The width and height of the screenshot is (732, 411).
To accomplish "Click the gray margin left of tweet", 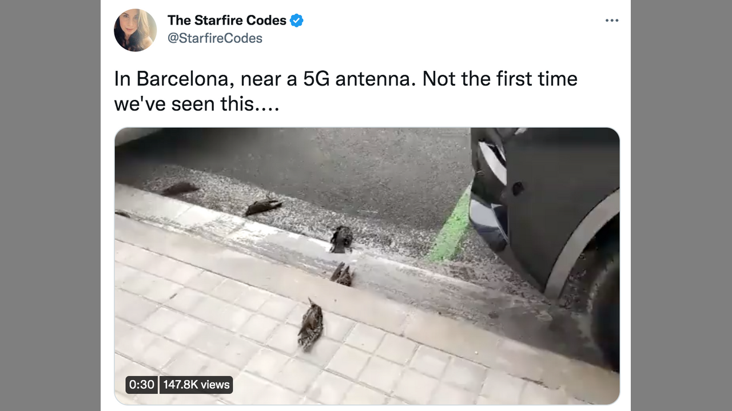I will 50,205.
